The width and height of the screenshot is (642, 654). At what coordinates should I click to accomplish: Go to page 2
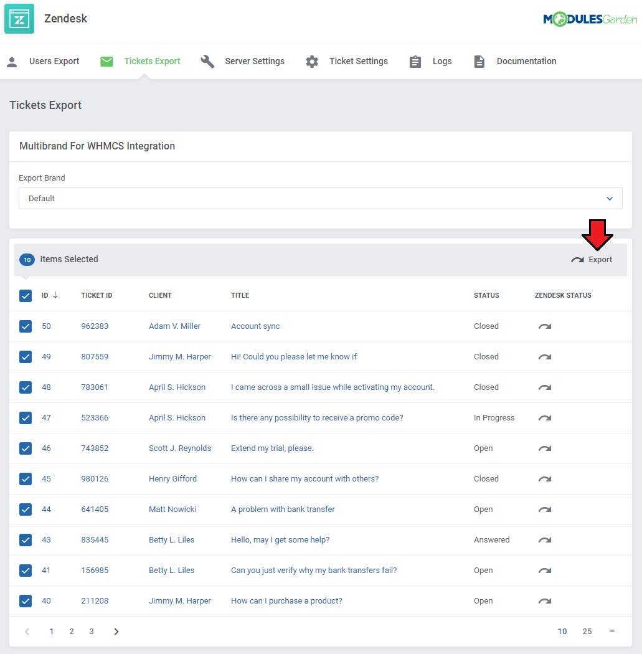click(71, 632)
